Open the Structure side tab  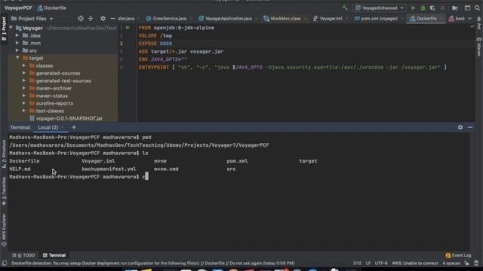(x=4, y=154)
